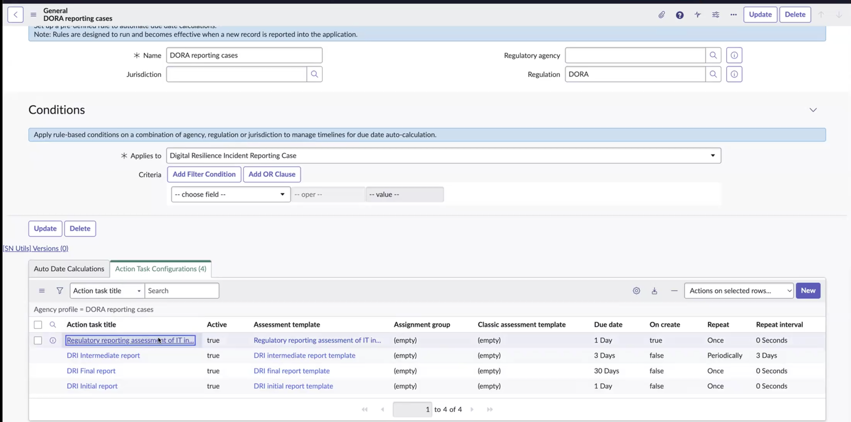The image size is (851, 422).
Task: Click the page number field in pagination
Action: coord(412,409)
